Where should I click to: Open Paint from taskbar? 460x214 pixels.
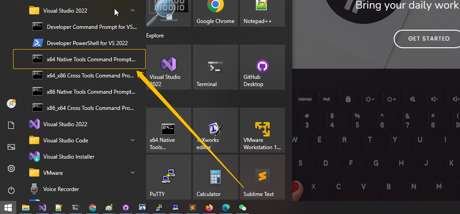(x=109, y=208)
